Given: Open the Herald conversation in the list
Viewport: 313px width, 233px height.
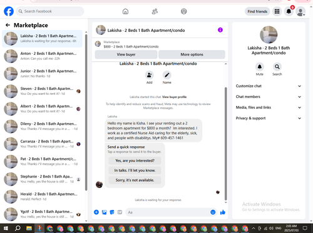Looking at the screenshot, I should click(43, 197).
